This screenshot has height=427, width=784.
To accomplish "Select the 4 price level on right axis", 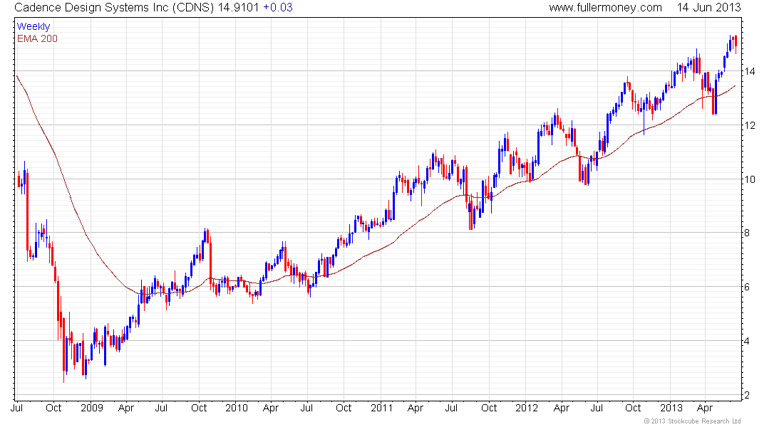I will 746,342.
